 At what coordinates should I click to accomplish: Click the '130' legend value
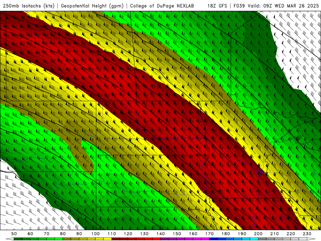(x=144, y=234)
